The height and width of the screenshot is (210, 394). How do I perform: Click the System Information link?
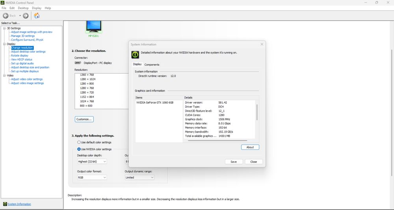coord(19,204)
